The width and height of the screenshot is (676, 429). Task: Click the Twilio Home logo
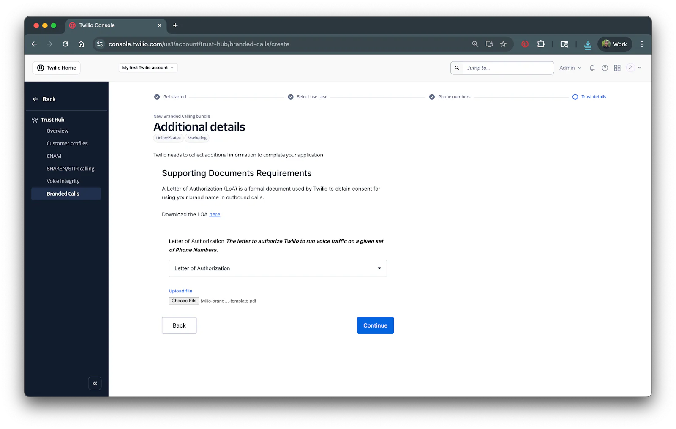tap(56, 68)
